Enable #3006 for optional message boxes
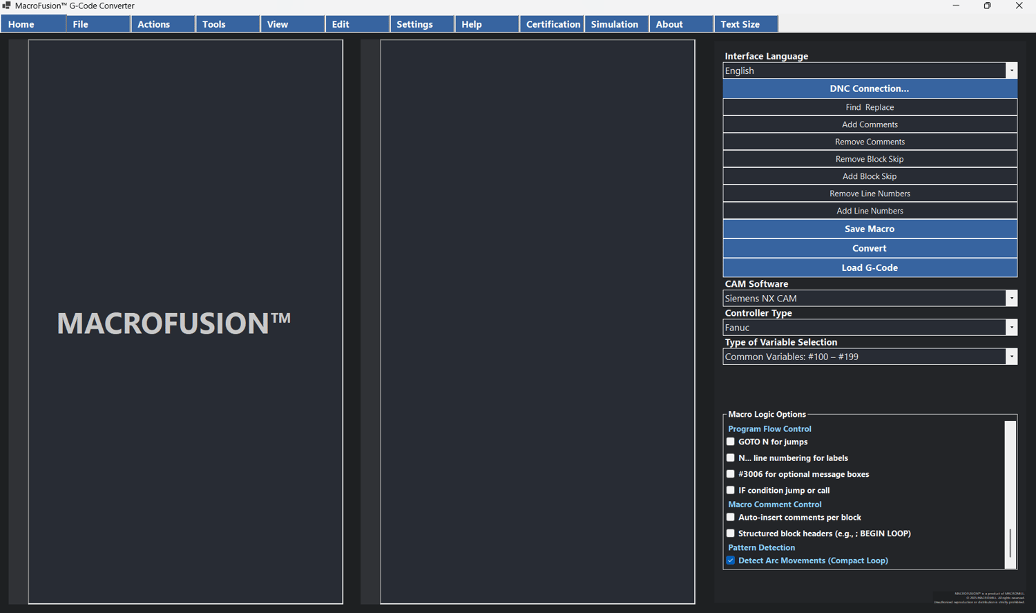 731,474
